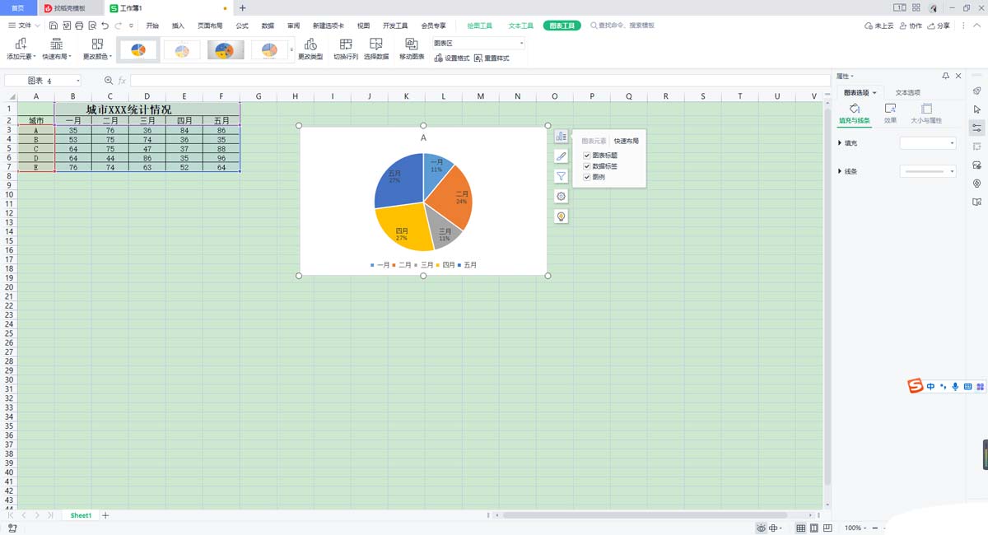
Task: Click Set Format (设置格式) button
Action: click(x=452, y=58)
